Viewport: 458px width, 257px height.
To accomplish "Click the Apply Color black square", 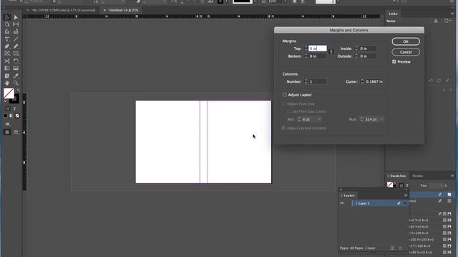I will coord(6,116).
